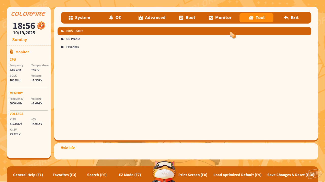The height and width of the screenshot is (182, 325).
Task: Click the Tool tab toolbox icon
Action: point(251,18)
